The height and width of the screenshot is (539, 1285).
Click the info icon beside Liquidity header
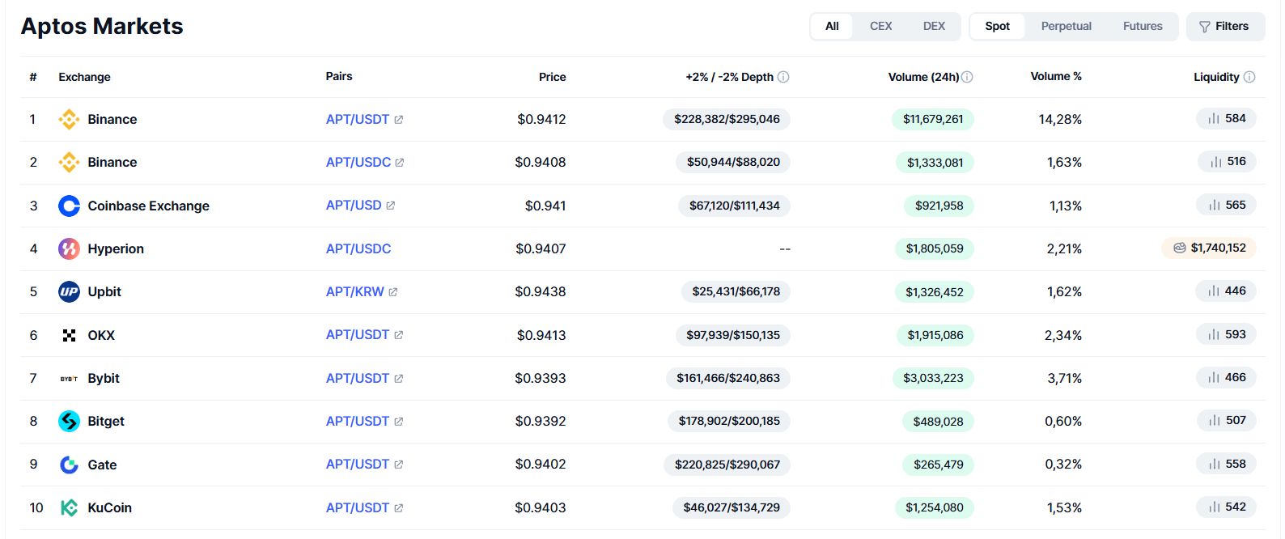pyautogui.click(x=1249, y=77)
